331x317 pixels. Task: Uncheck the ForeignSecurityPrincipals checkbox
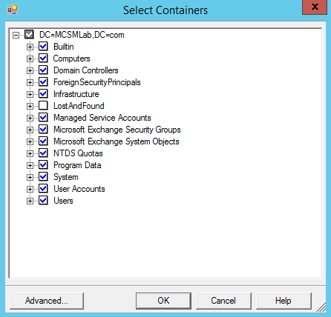[x=43, y=81]
